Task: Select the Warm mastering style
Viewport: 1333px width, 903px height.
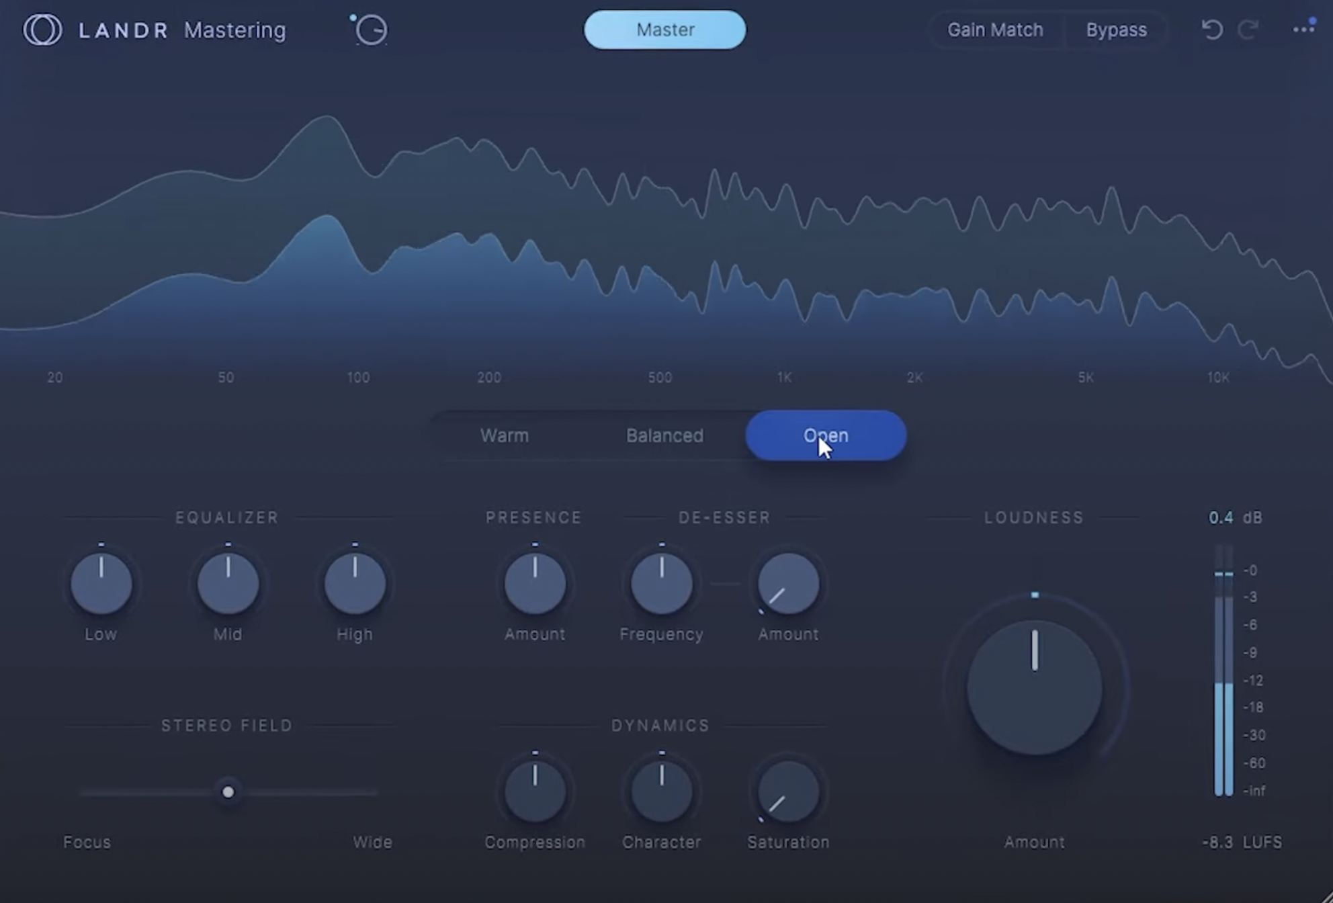Action: point(505,435)
